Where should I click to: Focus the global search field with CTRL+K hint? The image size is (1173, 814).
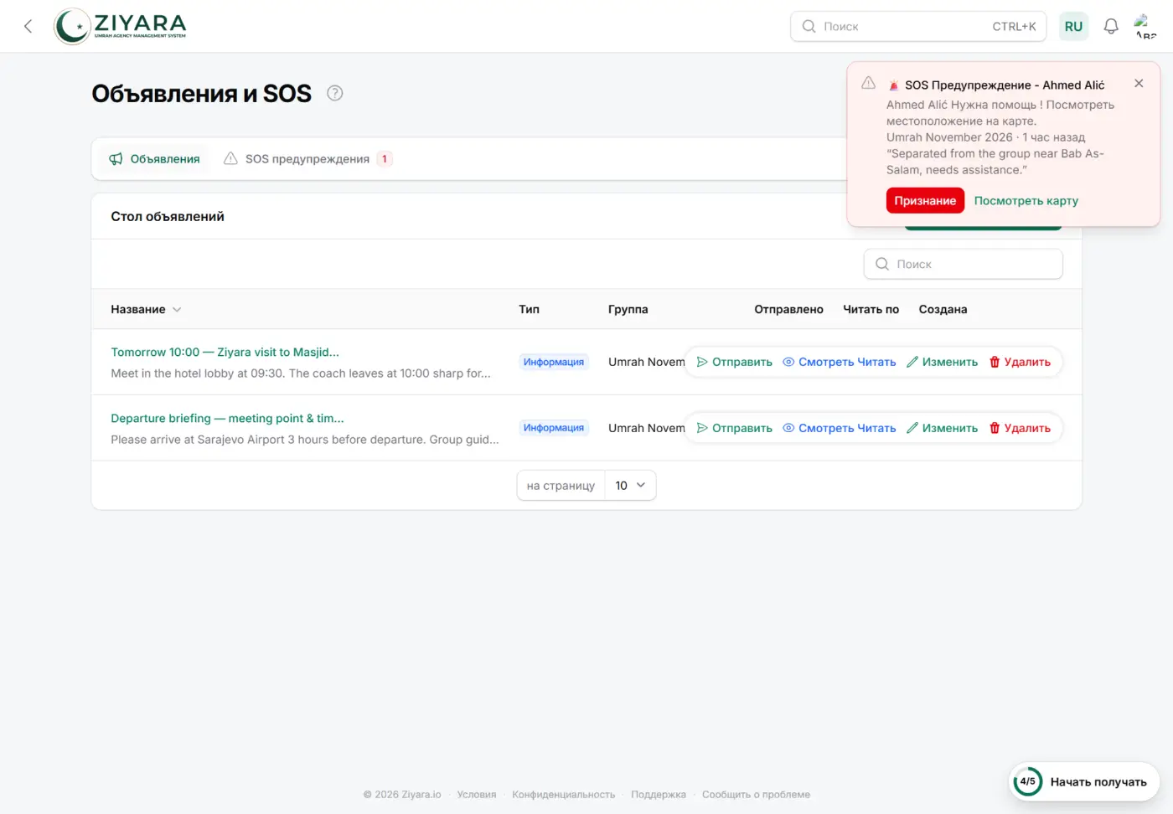click(919, 26)
